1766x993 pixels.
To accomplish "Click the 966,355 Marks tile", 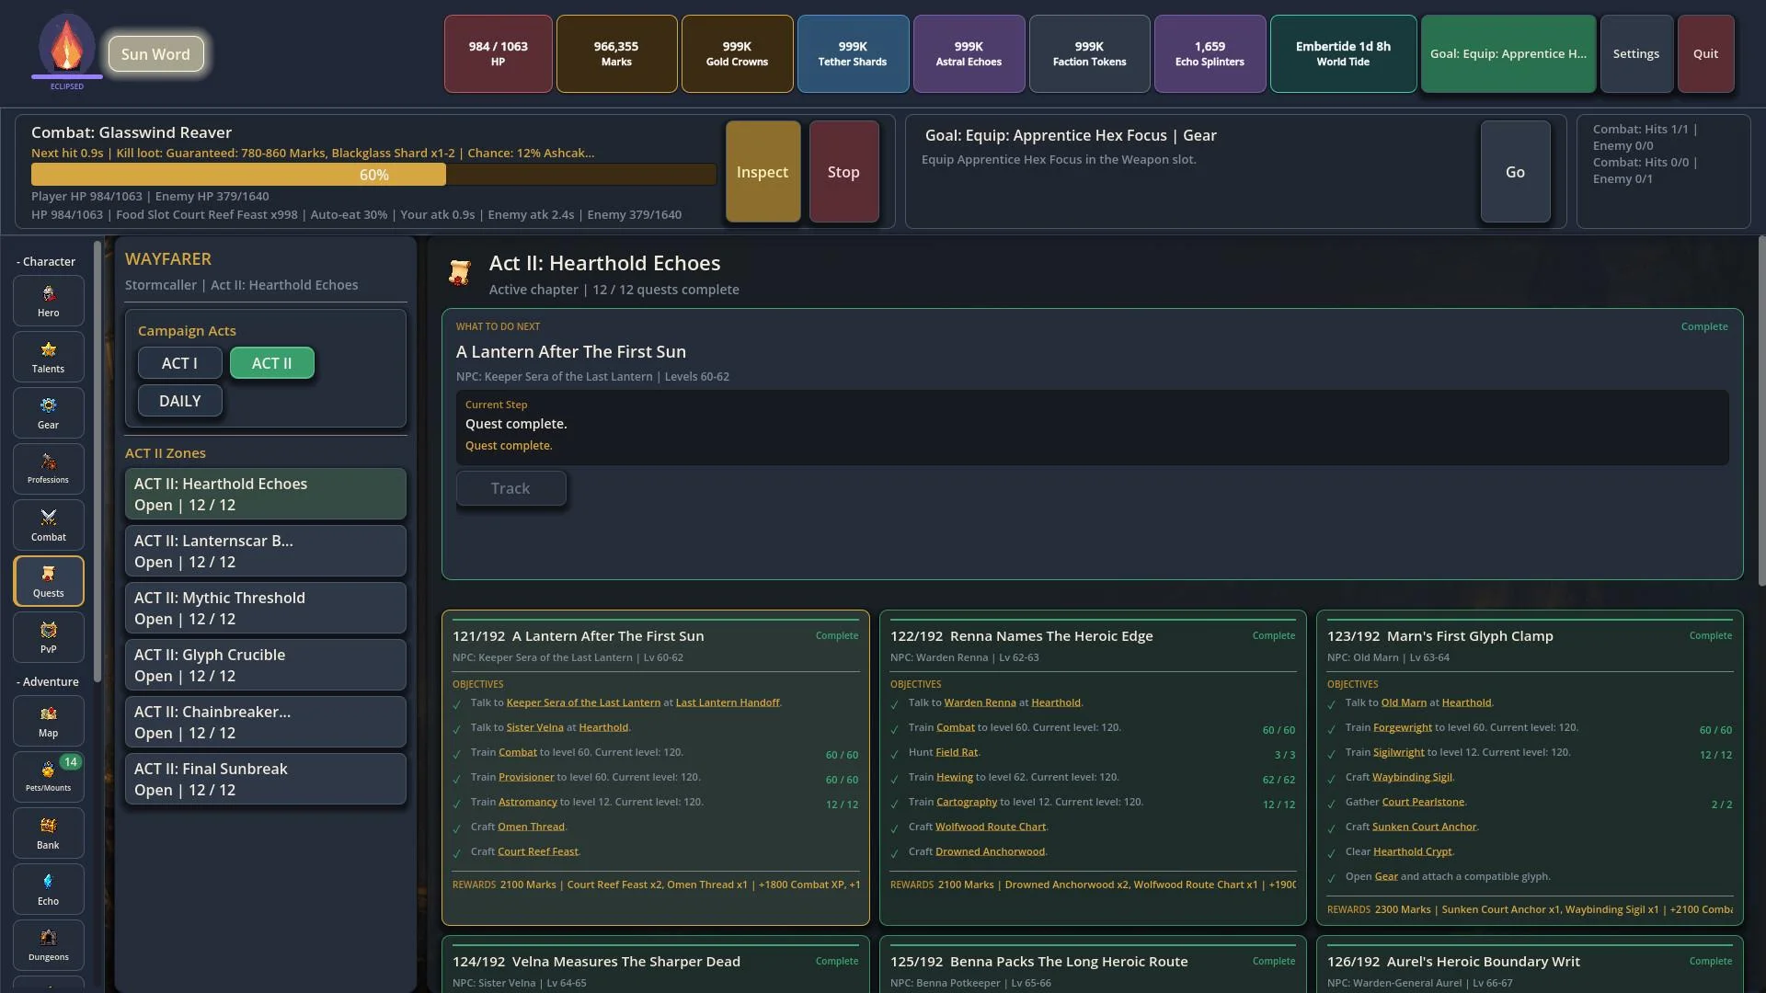I will point(616,53).
